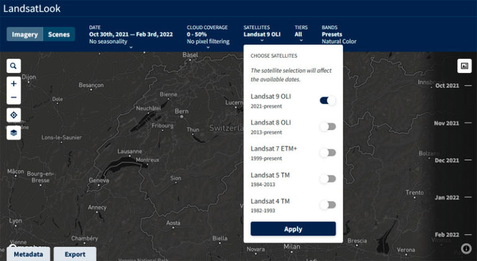Click the Lausanne label on map
Screen dimensions: 477x261
[x=130, y=151]
